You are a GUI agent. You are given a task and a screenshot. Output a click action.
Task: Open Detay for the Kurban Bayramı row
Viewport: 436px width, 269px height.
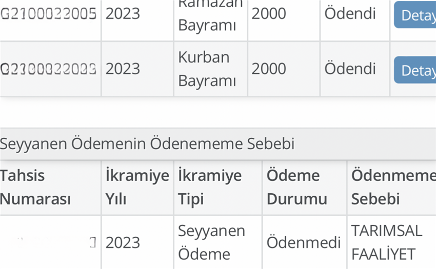415,70
